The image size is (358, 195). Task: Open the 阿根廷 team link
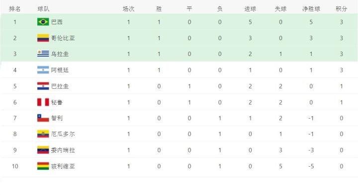pyautogui.click(x=60, y=70)
